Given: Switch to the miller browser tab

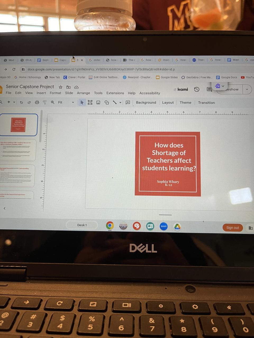Looking at the screenshot, I should 95,60.
